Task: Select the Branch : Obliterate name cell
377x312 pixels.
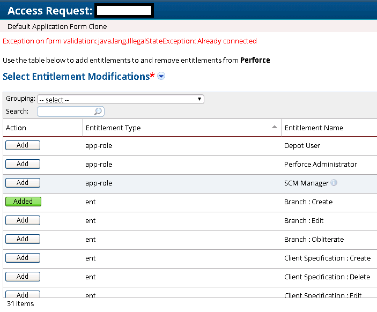Action: (314, 240)
